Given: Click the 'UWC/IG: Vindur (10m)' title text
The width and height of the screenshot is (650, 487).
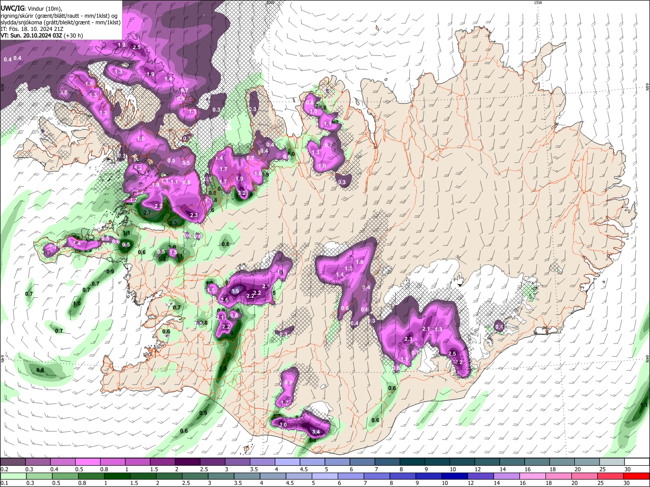Looking at the screenshot, I should point(31,8).
